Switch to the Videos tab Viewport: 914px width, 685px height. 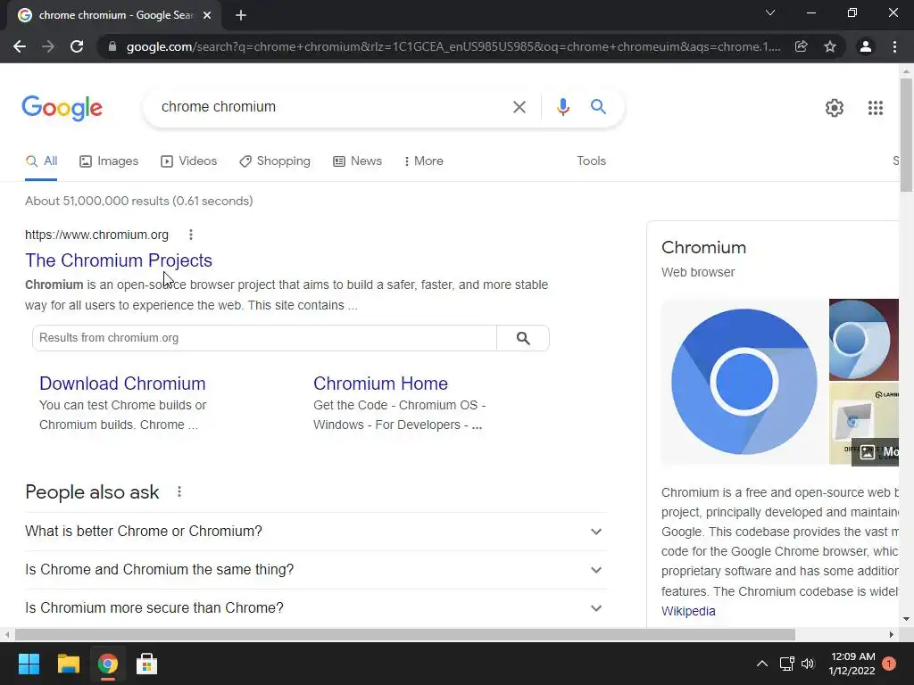[x=189, y=161]
